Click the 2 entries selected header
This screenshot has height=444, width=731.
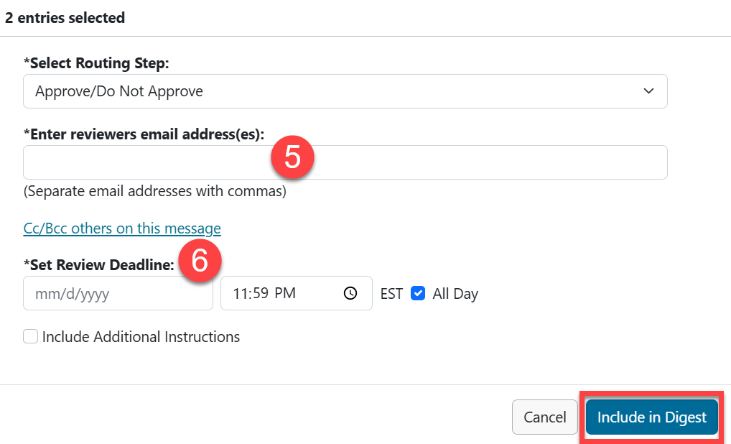pyautogui.click(x=65, y=17)
